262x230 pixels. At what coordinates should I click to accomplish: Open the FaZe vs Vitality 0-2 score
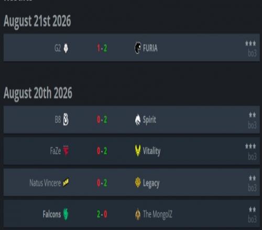click(x=102, y=151)
